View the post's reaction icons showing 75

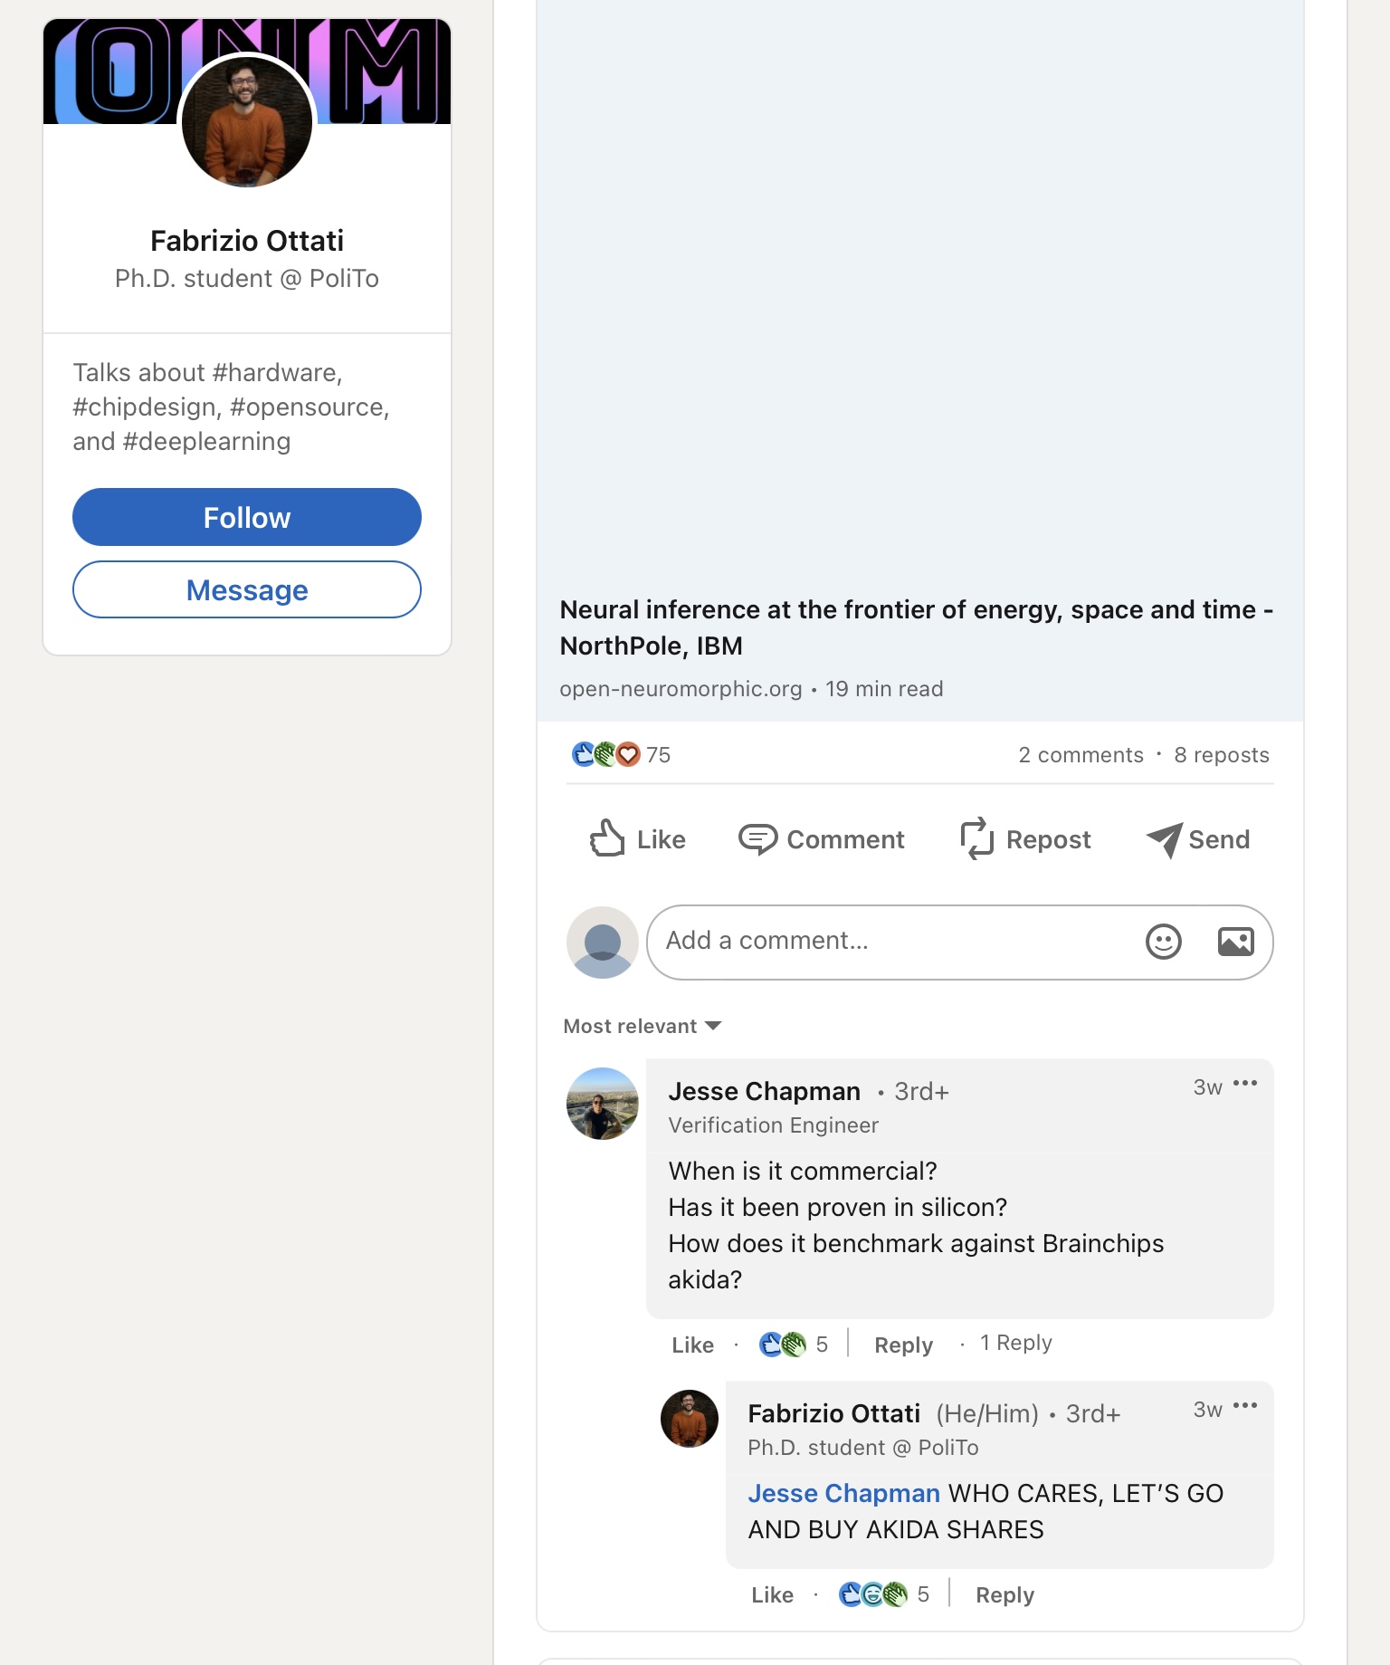coord(606,754)
